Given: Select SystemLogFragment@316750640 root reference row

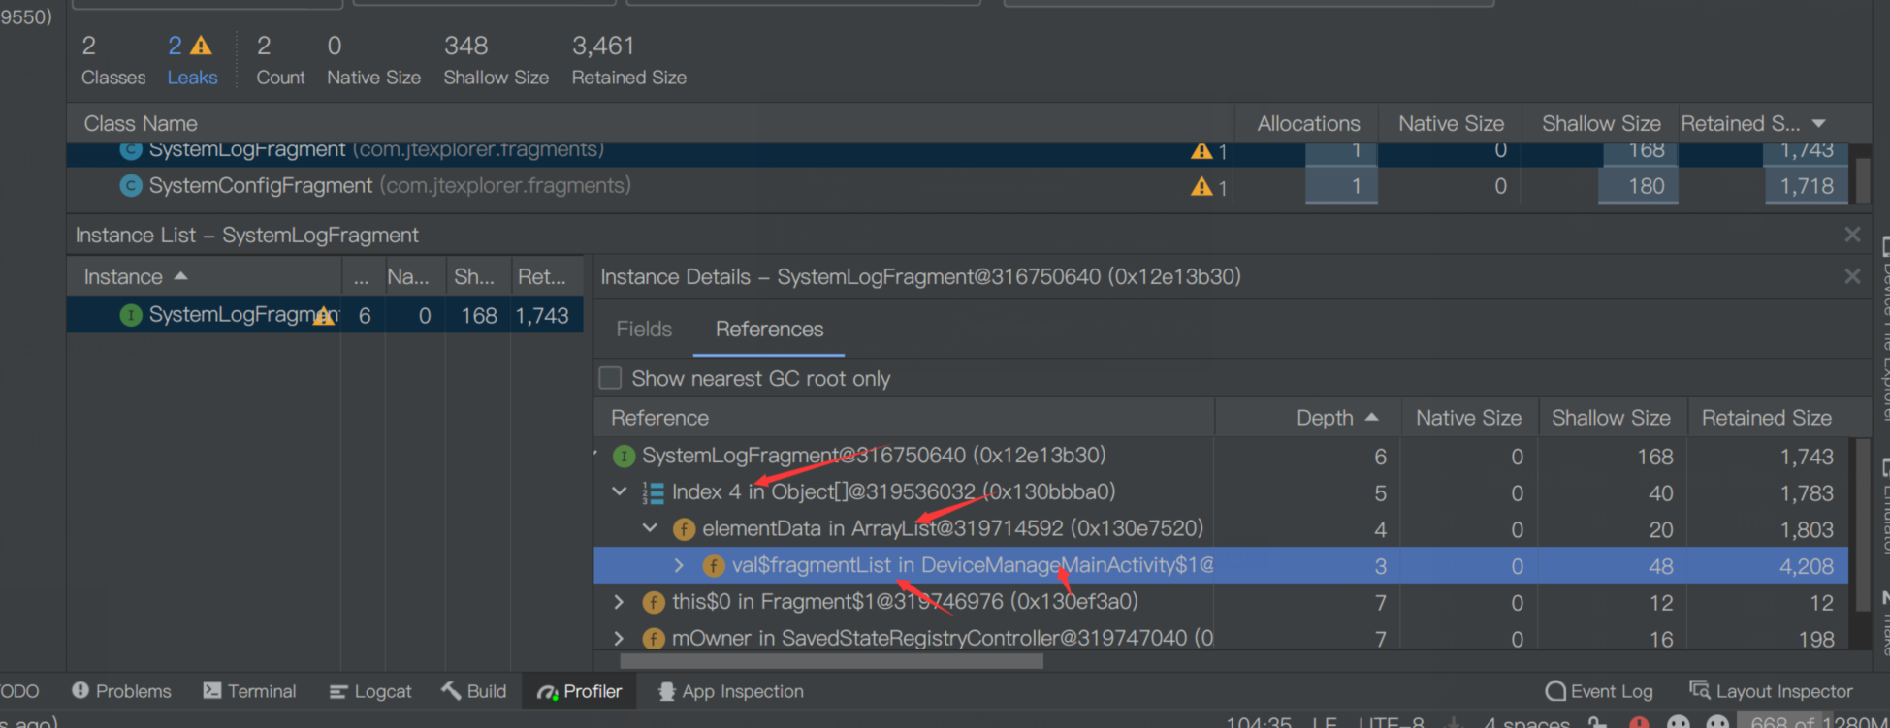Looking at the screenshot, I should (1221, 456).
